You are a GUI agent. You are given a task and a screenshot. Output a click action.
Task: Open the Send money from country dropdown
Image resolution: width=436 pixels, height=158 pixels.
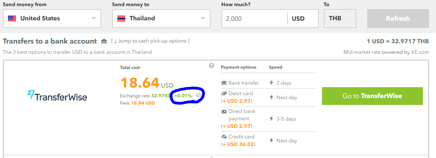pyautogui.click(x=94, y=19)
